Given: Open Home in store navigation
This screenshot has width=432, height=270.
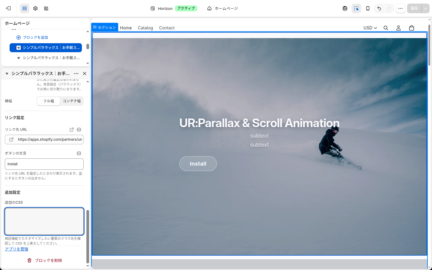Looking at the screenshot, I should (x=126, y=28).
